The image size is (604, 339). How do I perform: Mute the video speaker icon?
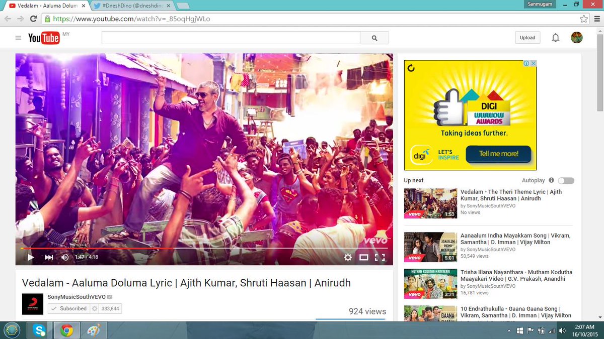65,257
